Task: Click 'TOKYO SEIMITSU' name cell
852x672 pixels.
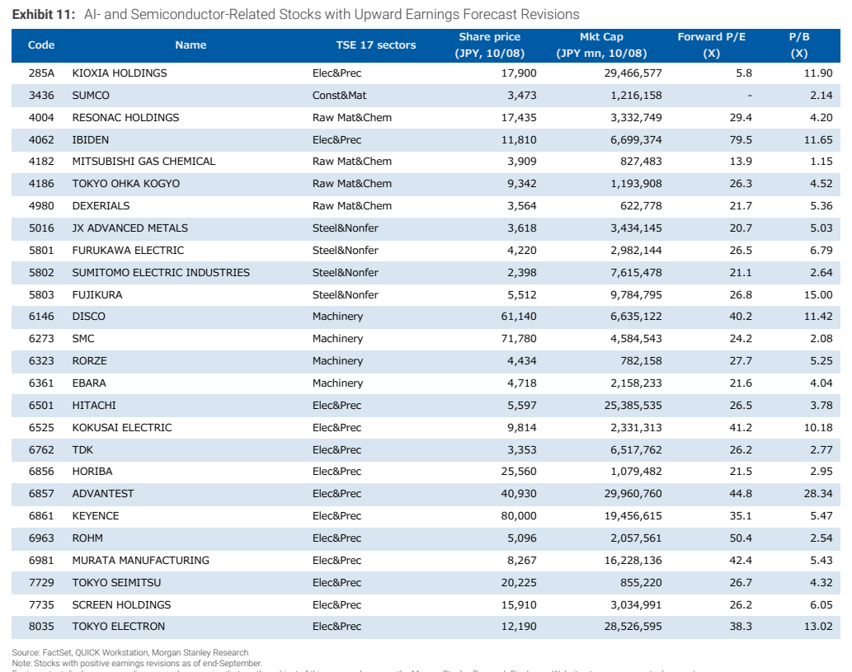Action: 117,583
